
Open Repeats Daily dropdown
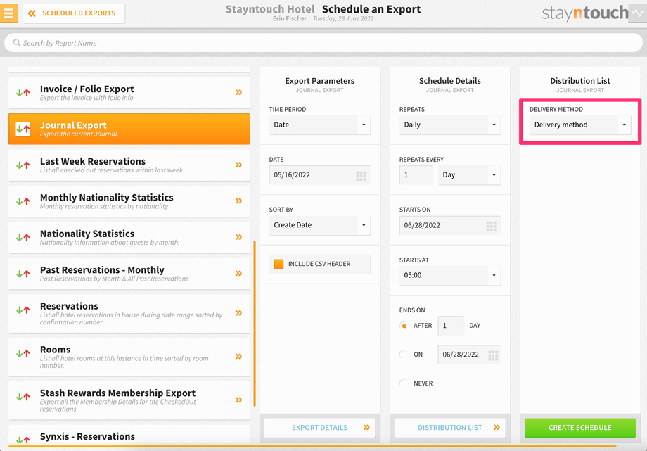click(x=450, y=125)
